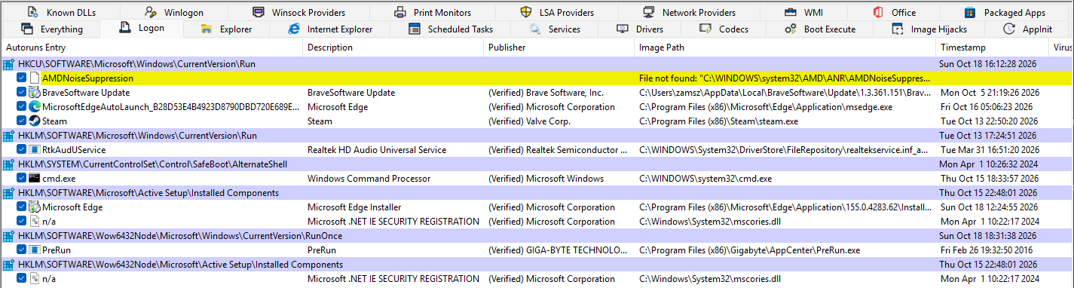Select Wow6432Node Active Setup Installed Components key row

tap(537, 265)
